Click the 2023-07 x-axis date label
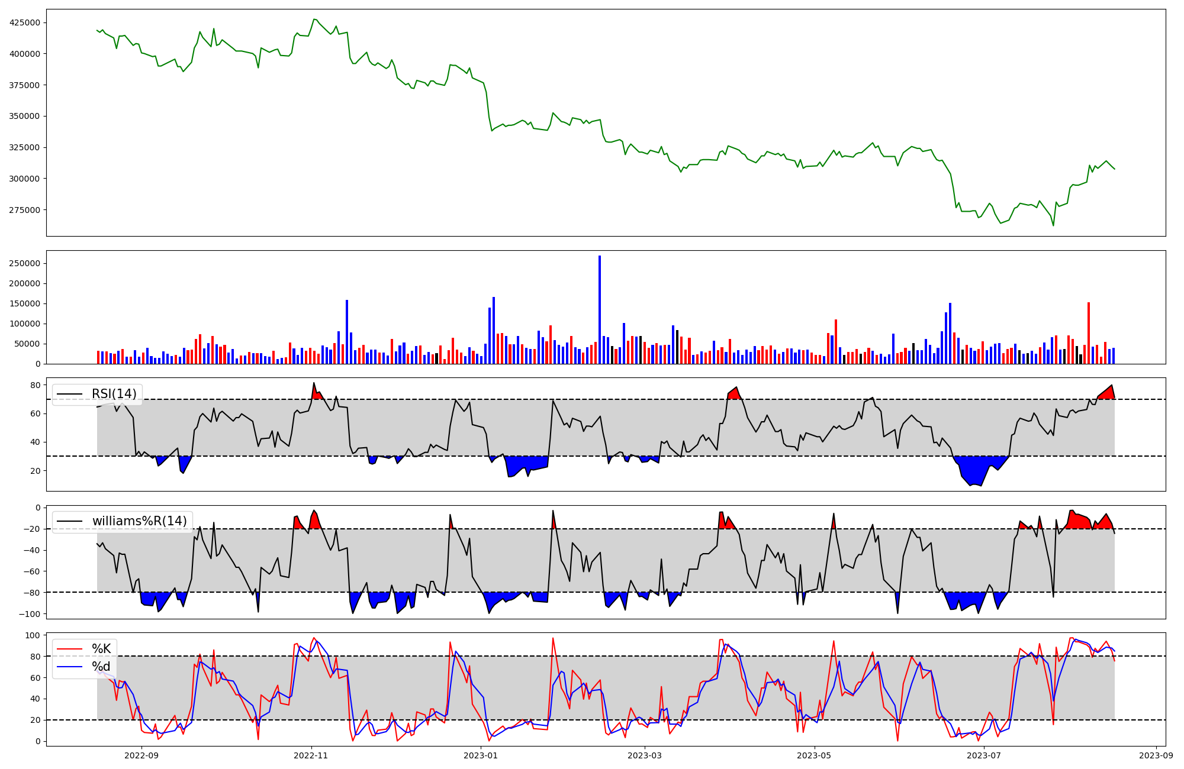This screenshot has width=1184, height=769. click(984, 755)
